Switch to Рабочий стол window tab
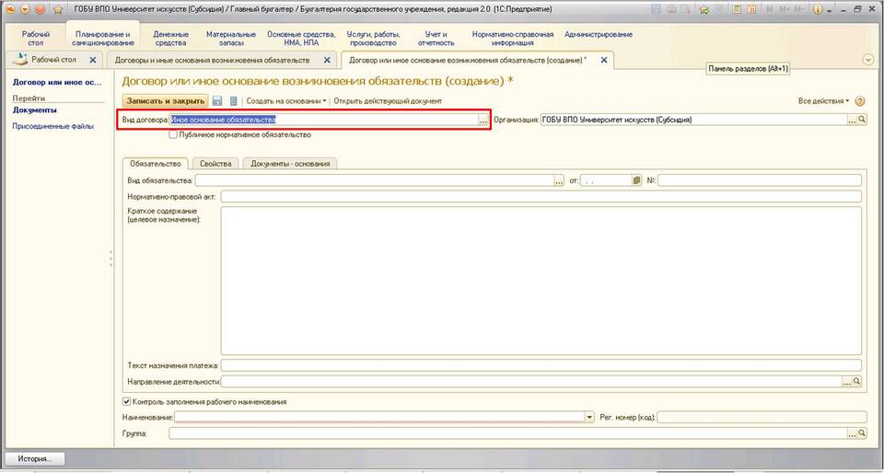The width and height of the screenshot is (884, 473). coord(53,60)
